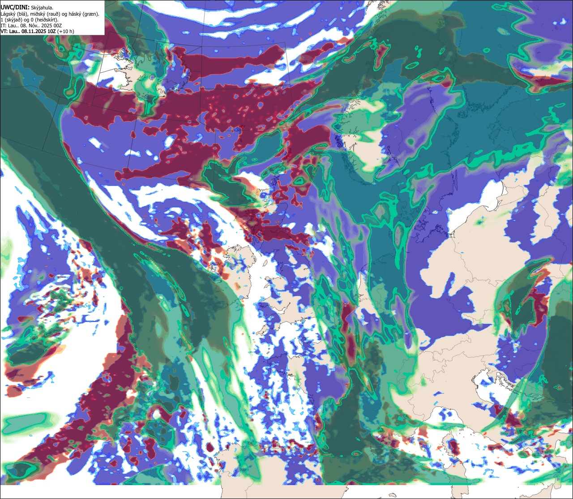
Task: Click the 'VT: Lau.. 08.11.2025 10Z (+10 h)' line
Action: (x=38, y=31)
